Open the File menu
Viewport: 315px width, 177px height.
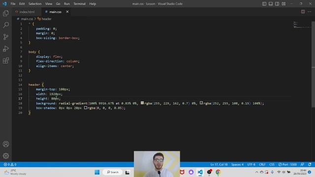pyautogui.click(x=13, y=4)
